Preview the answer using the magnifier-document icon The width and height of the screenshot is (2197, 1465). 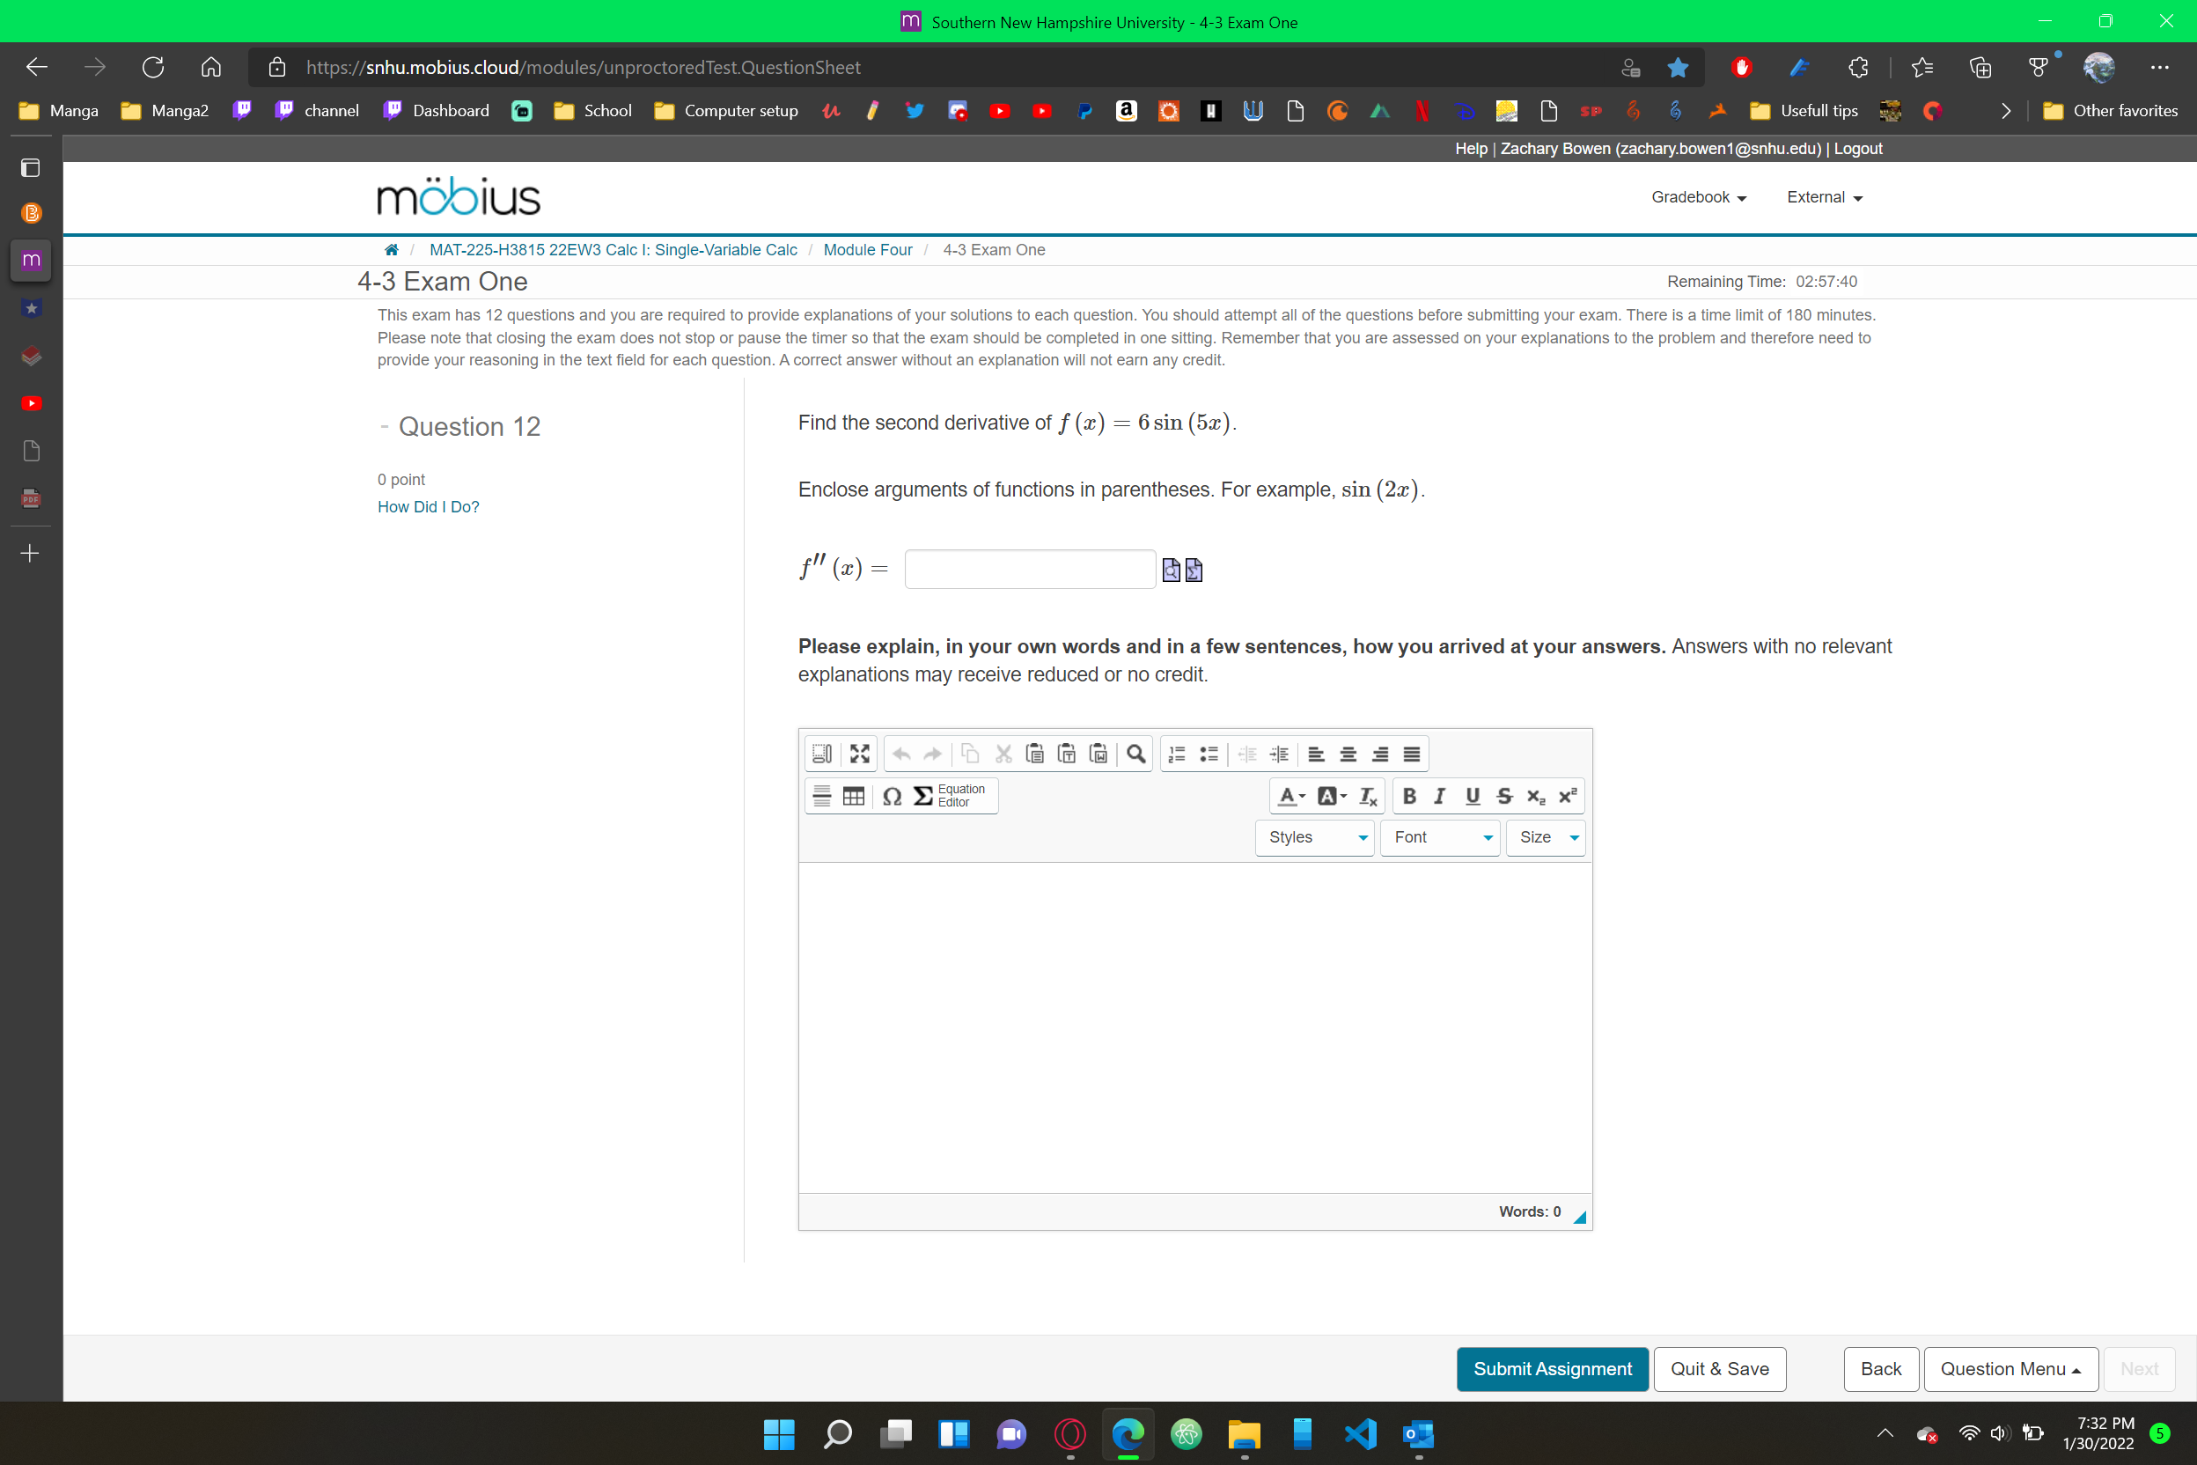point(1172,569)
